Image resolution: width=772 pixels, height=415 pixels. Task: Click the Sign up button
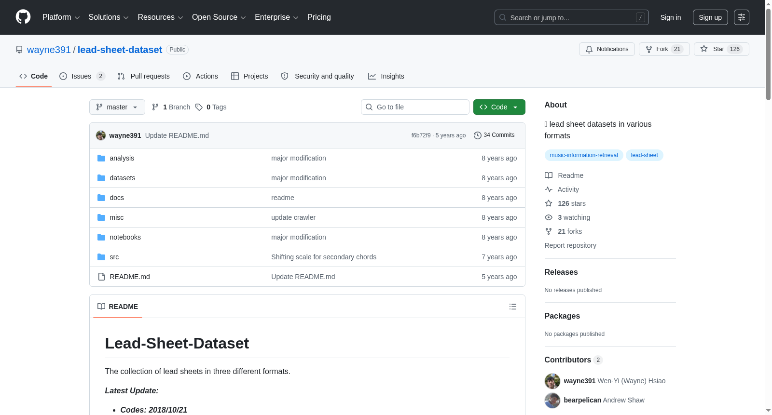(710, 17)
